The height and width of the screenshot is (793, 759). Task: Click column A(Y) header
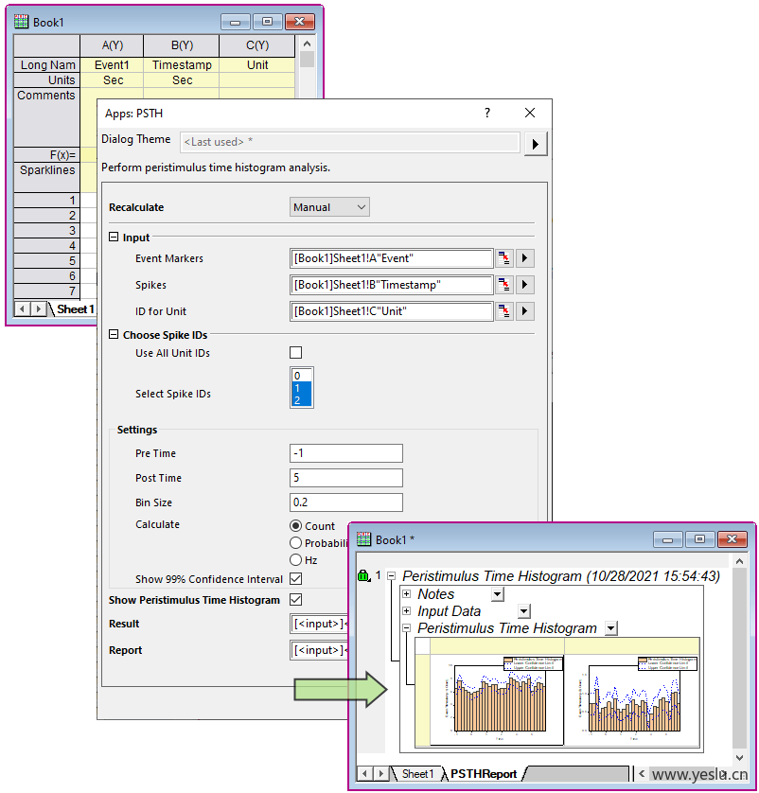tap(113, 45)
